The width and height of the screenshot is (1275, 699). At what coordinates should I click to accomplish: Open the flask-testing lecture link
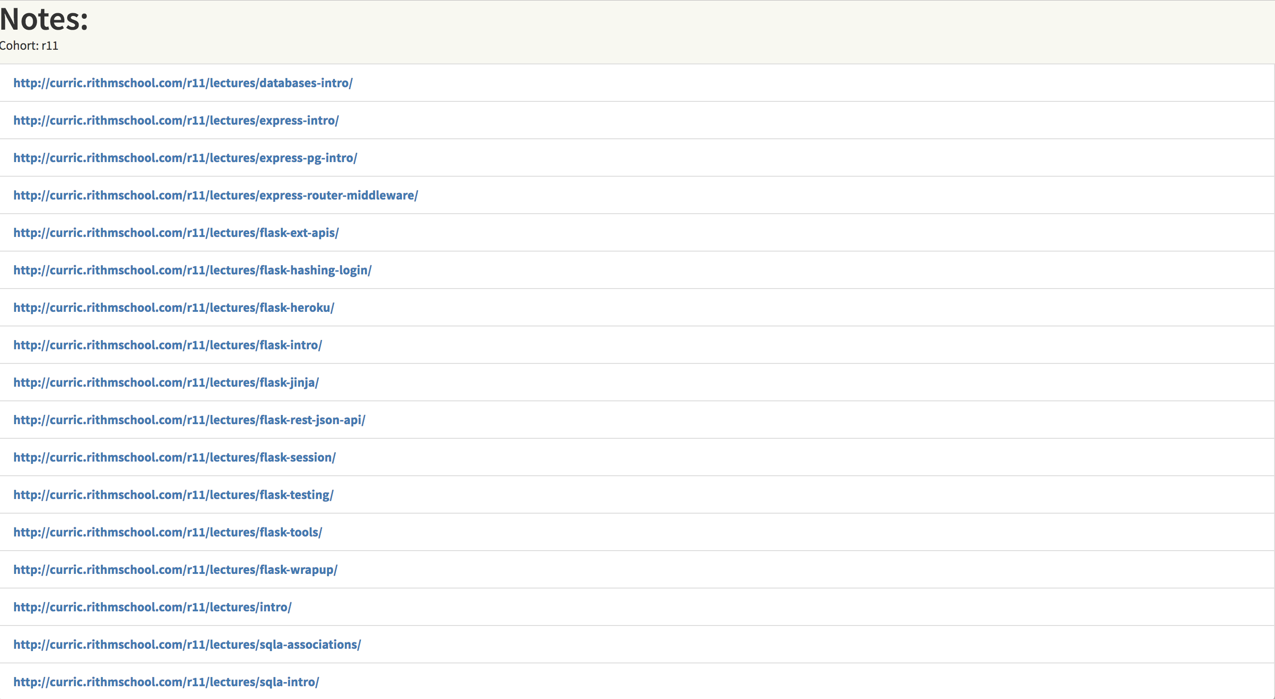tap(173, 495)
